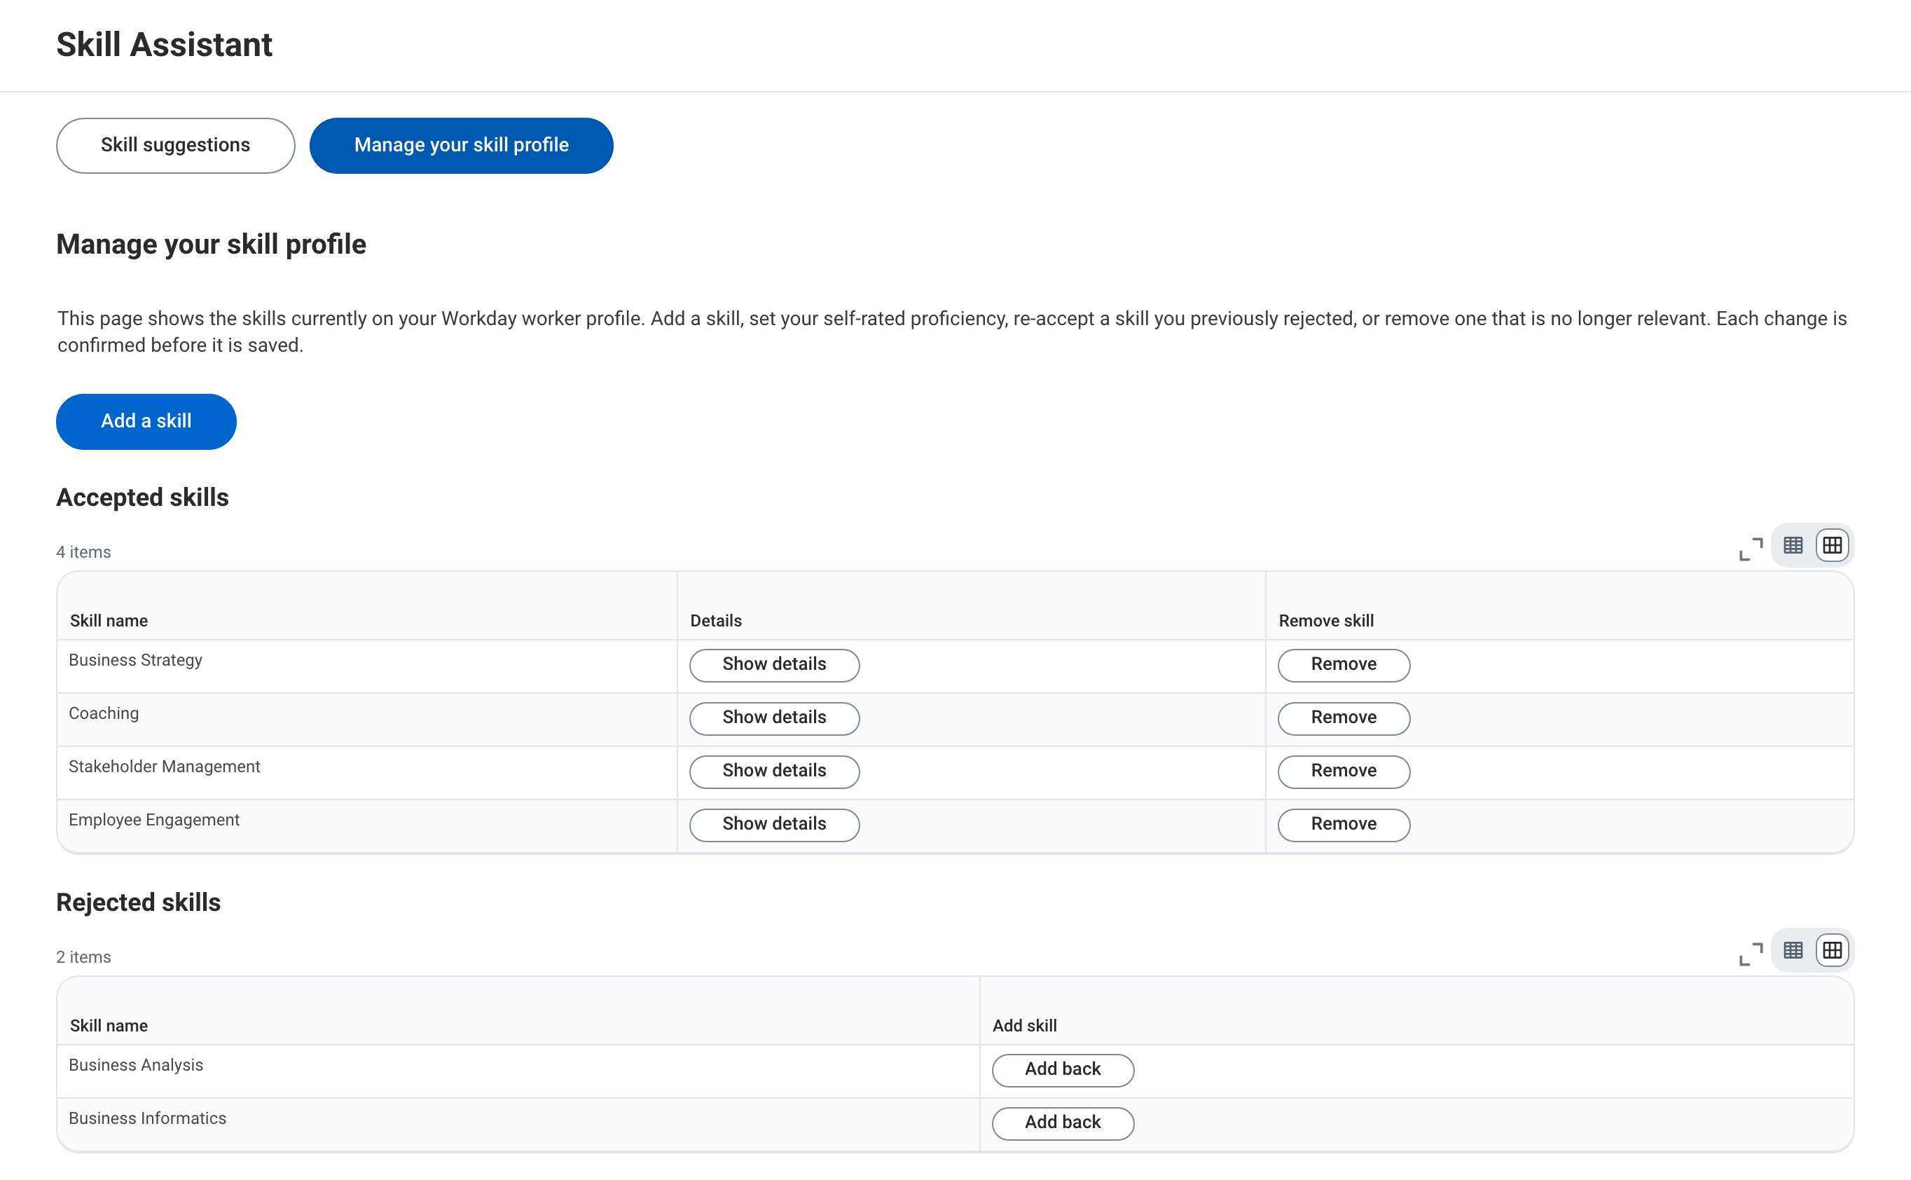This screenshot has height=1180, width=1911.
Task: Remove the Employee Engagement skill
Action: click(x=1343, y=824)
